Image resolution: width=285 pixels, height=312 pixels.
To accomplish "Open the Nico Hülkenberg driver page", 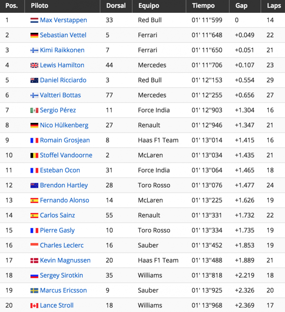I will click(64, 125).
